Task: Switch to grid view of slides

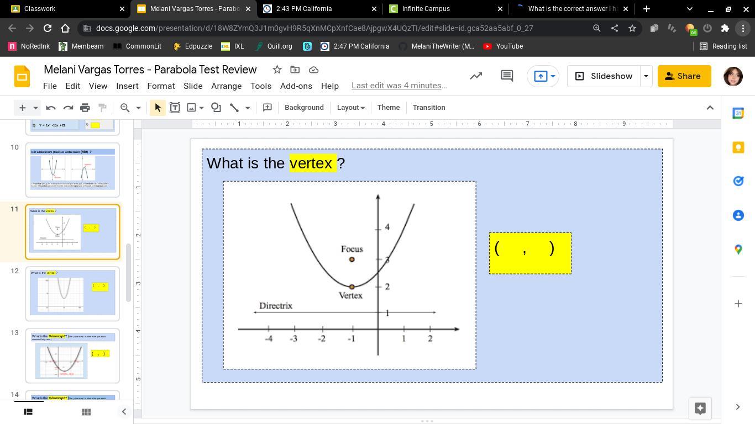Action: (x=86, y=412)
